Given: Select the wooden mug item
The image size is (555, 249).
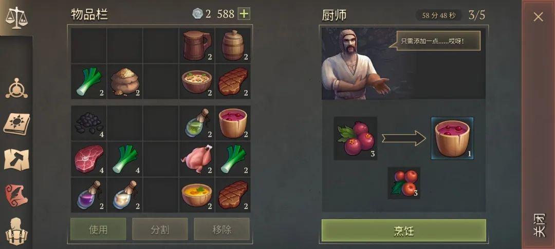Looking at the screenshot, I should point(197,46).
